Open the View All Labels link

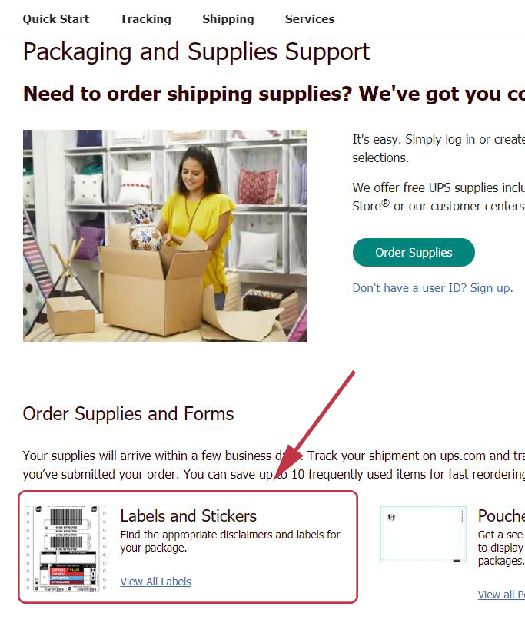[x=155, y=582]
